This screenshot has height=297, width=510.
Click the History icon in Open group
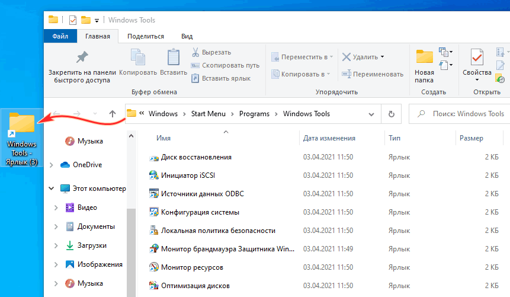pyautogui.click(x=500, y=78)
